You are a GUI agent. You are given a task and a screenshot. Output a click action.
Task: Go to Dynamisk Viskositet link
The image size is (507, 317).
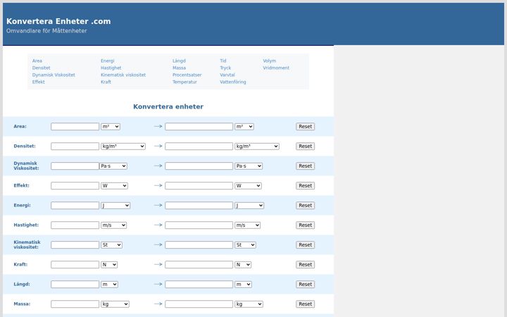(x=54, y=75)
